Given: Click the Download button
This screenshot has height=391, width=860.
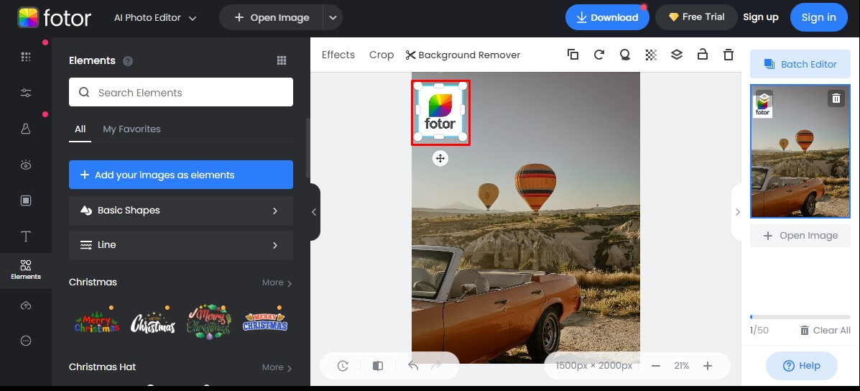Looking at the screenshot, I should (607, 17).
